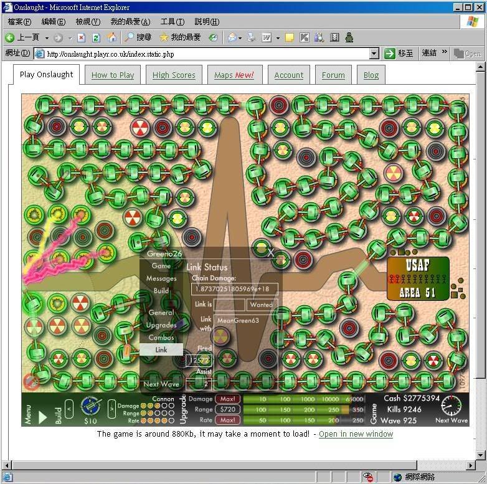The image size is (487, 484).
Task: Open the Account tab
Action: pos(289,75)
